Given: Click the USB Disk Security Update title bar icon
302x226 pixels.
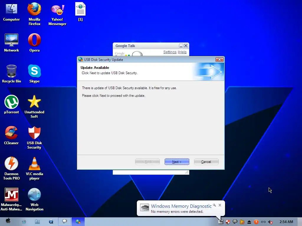Looking at the screenshot, I should click(81, 59).
